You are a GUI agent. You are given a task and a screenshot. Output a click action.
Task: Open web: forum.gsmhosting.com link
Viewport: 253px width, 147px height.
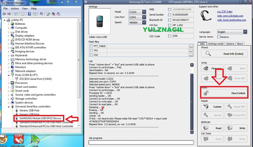(x=232, y=20)
